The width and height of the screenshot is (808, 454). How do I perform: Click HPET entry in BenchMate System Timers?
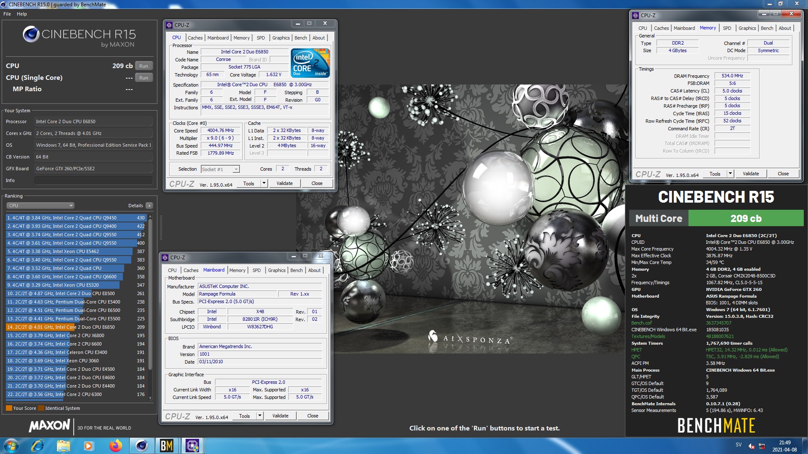(637, 350)
